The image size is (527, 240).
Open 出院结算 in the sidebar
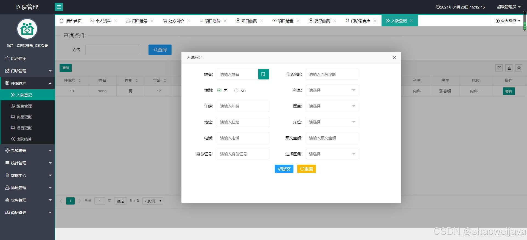pos(27,139)
